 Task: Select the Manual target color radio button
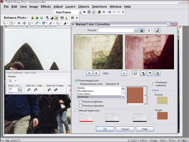(x=77, y=110)
